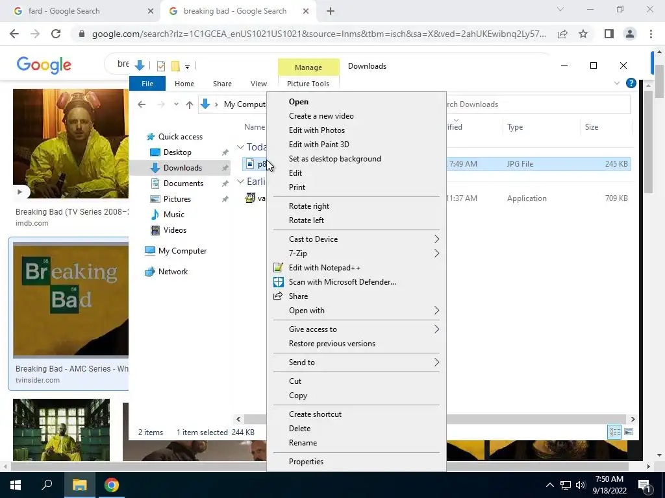Select Copy from the context menu
The width and height of the screenshot is (665, 498).
pyautogui.click(x=297, y=396)
